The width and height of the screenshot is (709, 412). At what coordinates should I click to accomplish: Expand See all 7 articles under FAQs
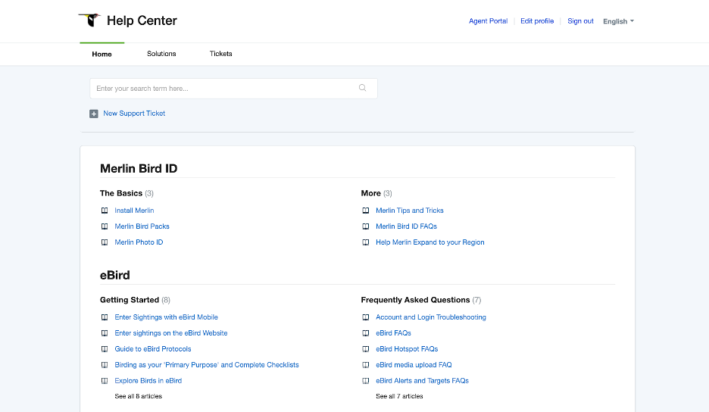[x=399, y=396]
